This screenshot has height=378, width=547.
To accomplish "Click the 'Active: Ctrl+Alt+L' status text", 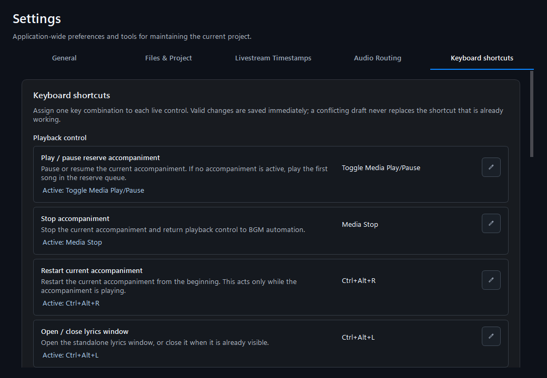I will (x=70, y=355).
